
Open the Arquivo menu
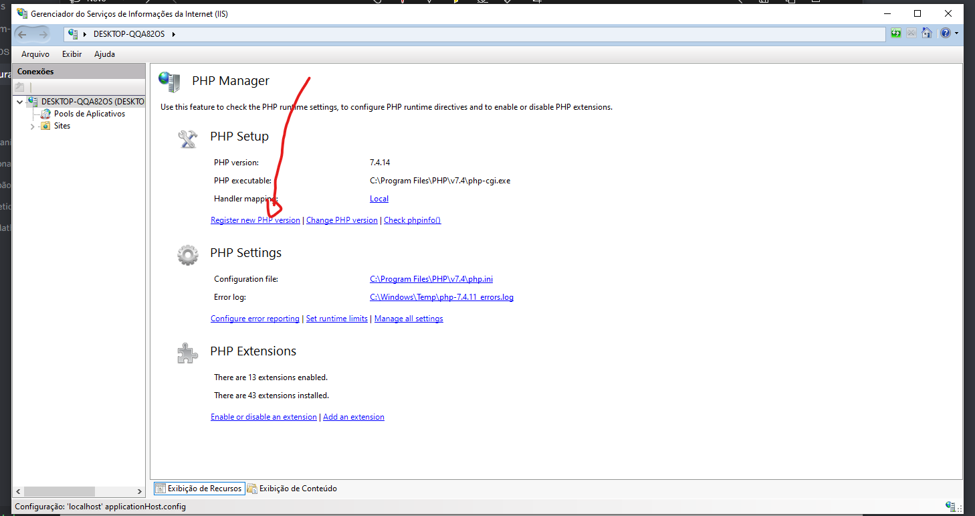[x=35, y=54]
